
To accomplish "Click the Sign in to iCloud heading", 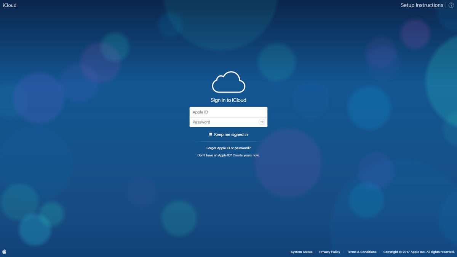I will click(228, 100).
